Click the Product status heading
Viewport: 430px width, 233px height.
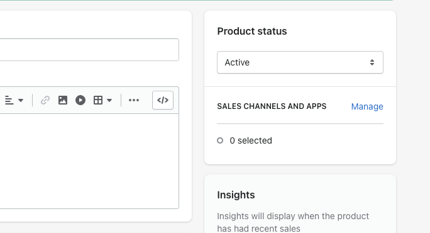coord(252,31)
